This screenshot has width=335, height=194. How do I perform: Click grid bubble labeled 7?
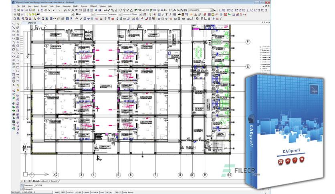click(155, 175)
